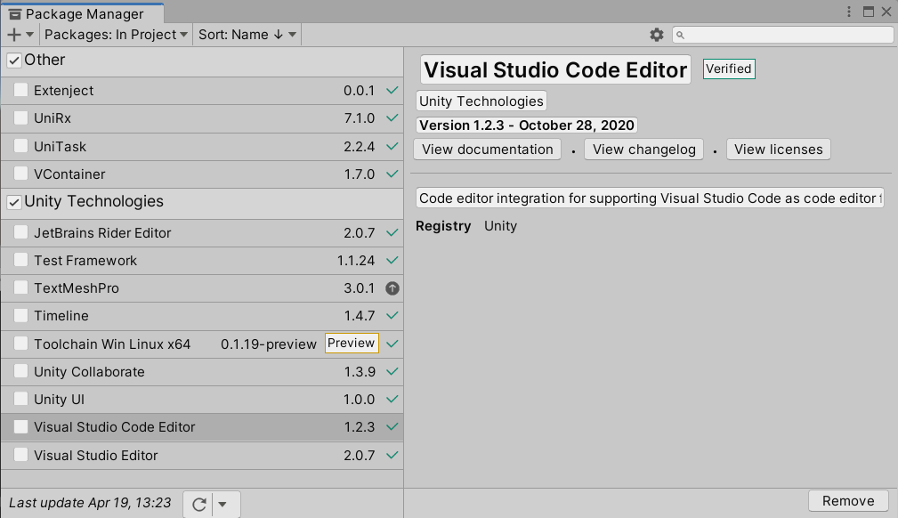Click UniRx installed checkmark icon
This screenshot has height=518, width=898.
392,117
